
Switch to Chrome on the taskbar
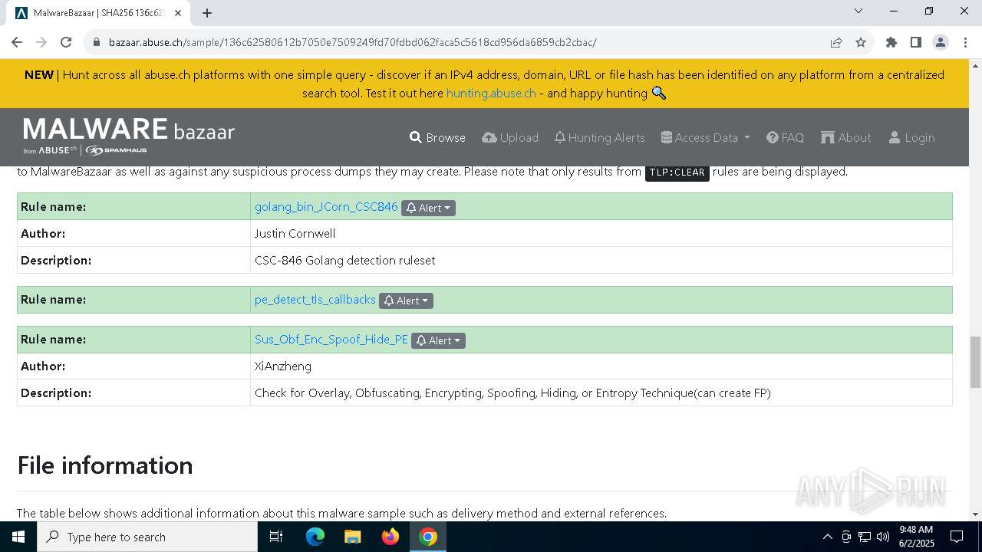coord(428,537)
